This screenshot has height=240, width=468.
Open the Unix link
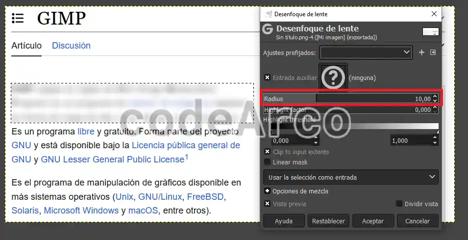[x=124, y=197]
